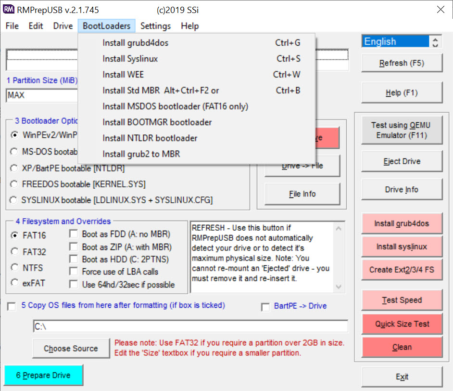Image resolution: width=453 pixels, height=391 pixels.
Task: Tick Use 64hd/32sec if possible
Action: 74,284
